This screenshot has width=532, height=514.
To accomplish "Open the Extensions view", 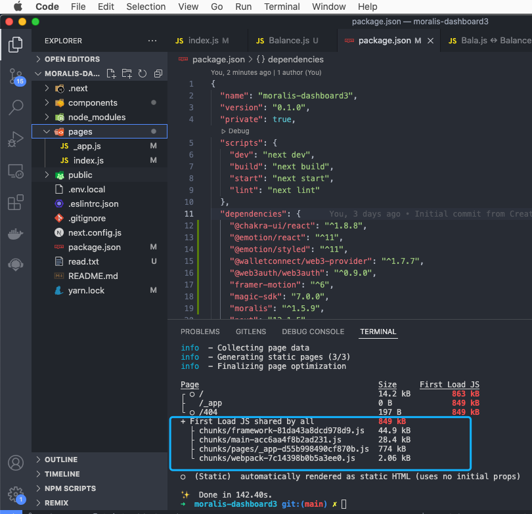I will (x=16, y=202).
